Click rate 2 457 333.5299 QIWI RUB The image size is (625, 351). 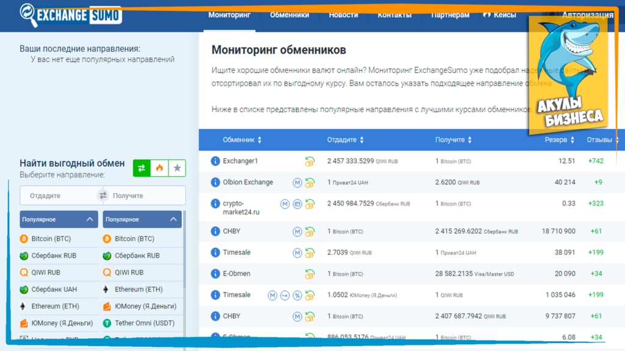pyautogui.click(x=363, y=161)
